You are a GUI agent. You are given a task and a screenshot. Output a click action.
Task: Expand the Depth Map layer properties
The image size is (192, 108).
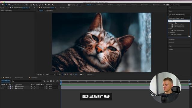click(x=9, y=86)
